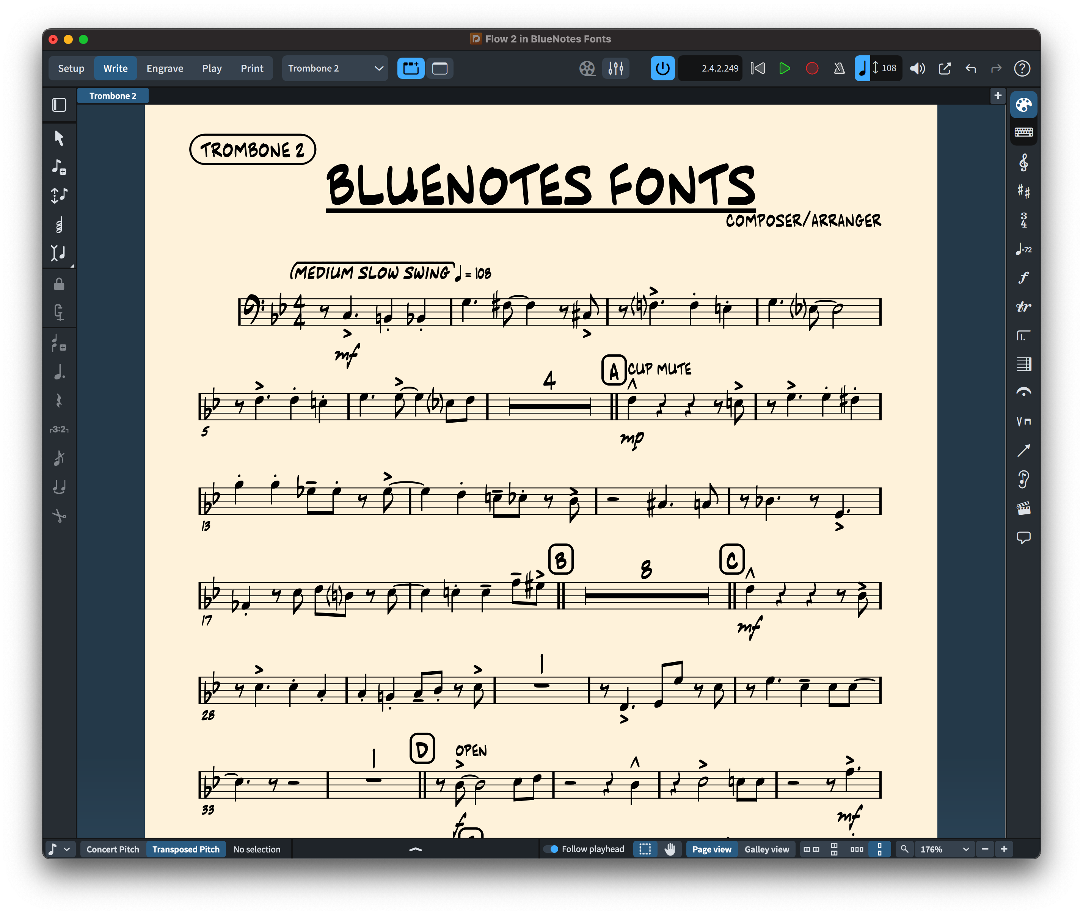Open the Lines panel
1083x915 pixels.
coord(1023,450)
